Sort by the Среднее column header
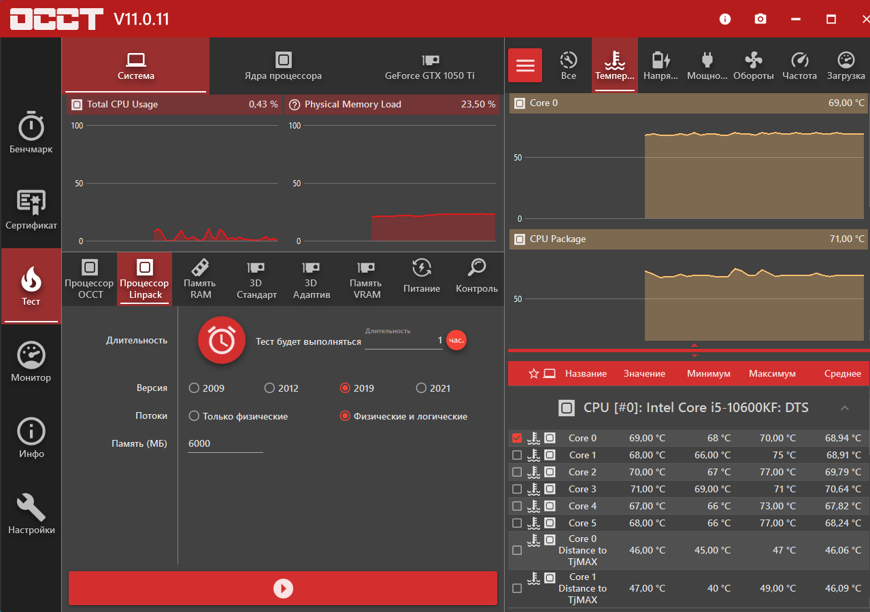 (x=843, y=373)
